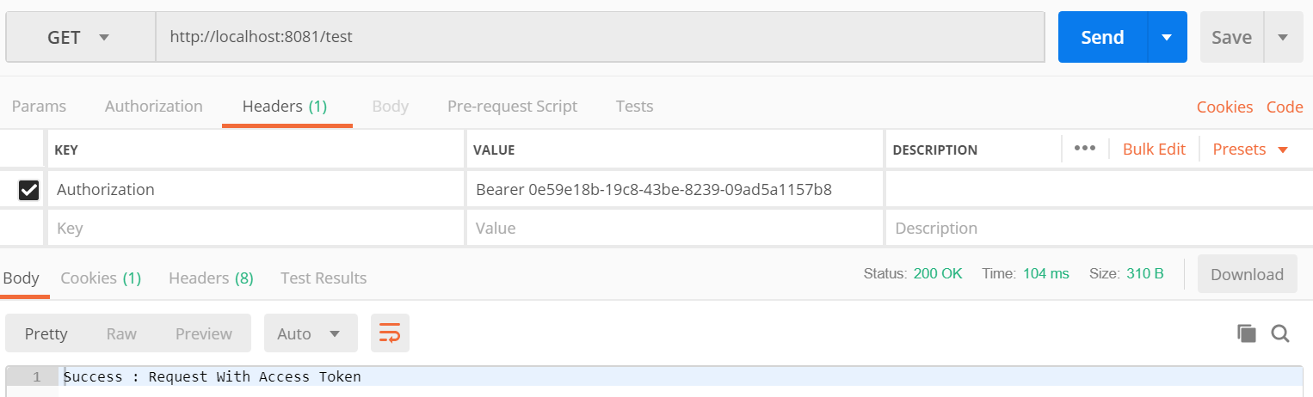Open the Tests tab

click(x=634, y=107)
